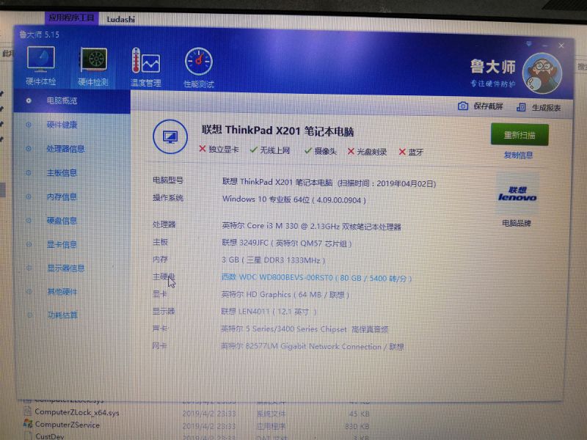The image size is (587, 440).
Task: Click the report icon beside 生成报表
Action: pyautogui.click(x=521, y=107)
